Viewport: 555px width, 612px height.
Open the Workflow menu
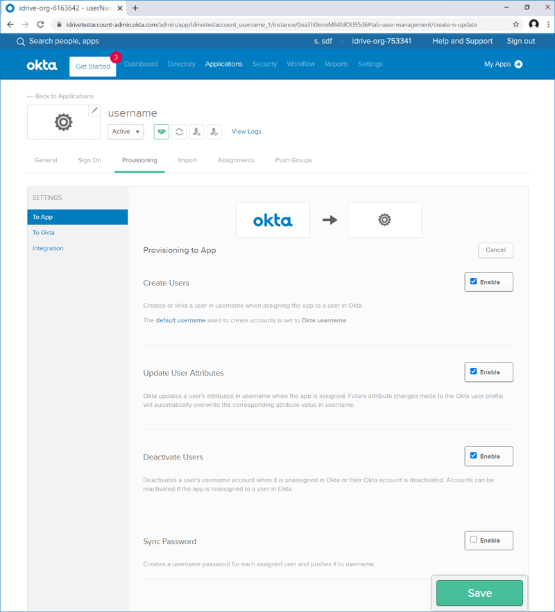pos(300,64)
